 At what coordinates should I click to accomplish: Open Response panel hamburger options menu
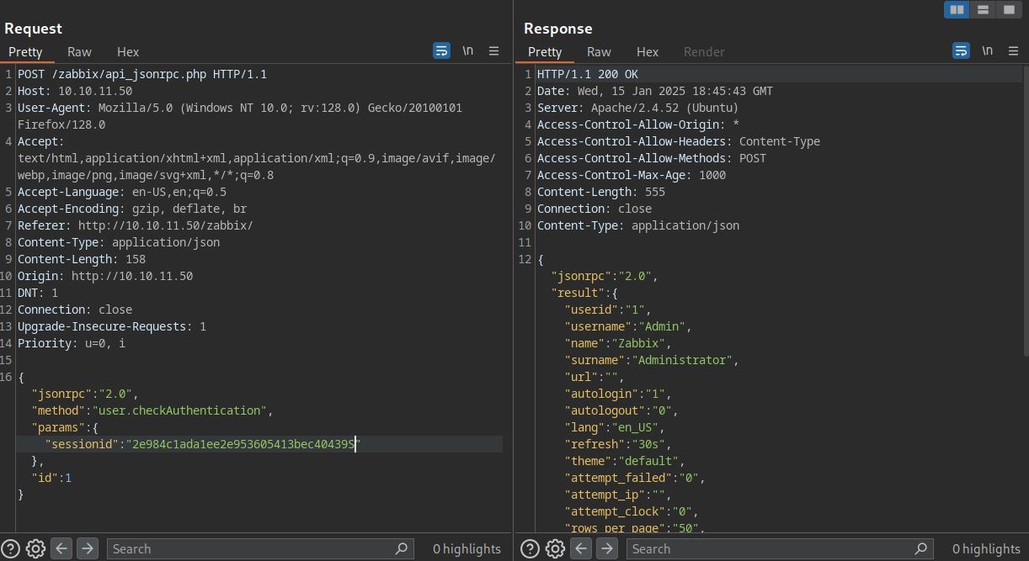click(1014, 51)
